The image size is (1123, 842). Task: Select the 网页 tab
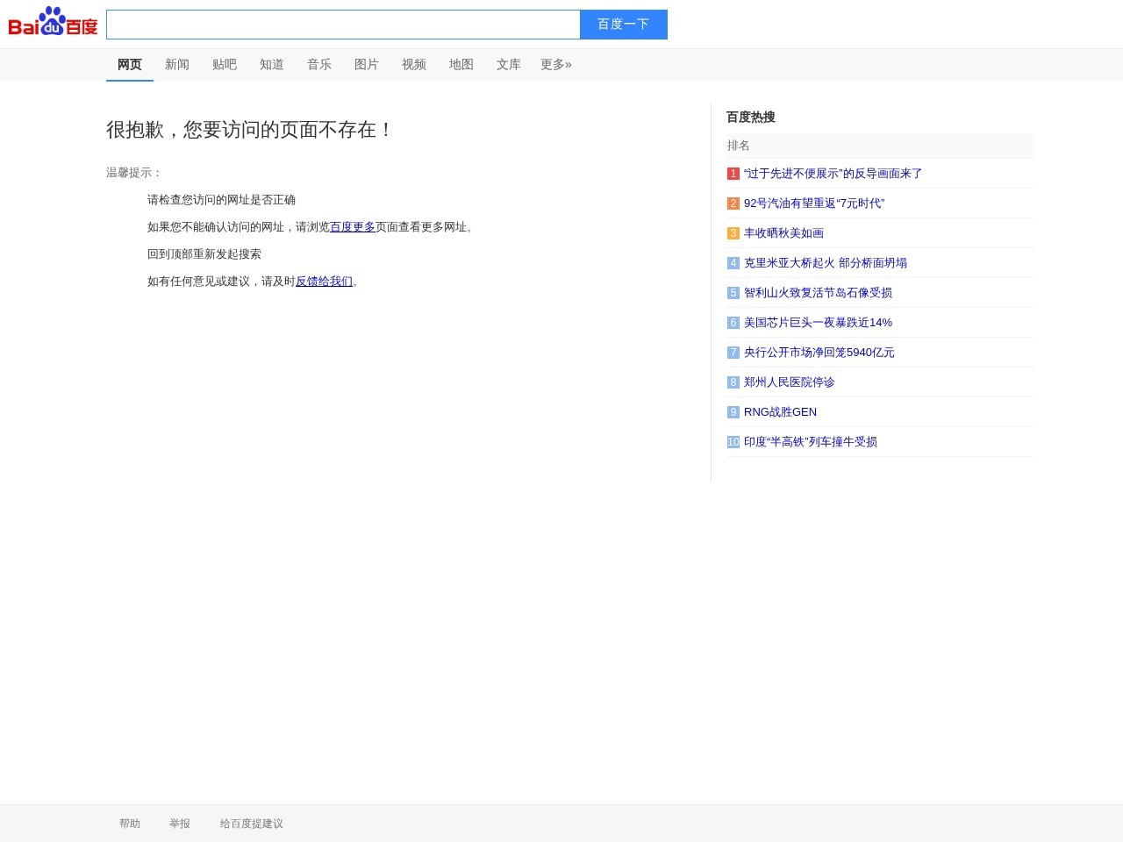click(130, 65)
